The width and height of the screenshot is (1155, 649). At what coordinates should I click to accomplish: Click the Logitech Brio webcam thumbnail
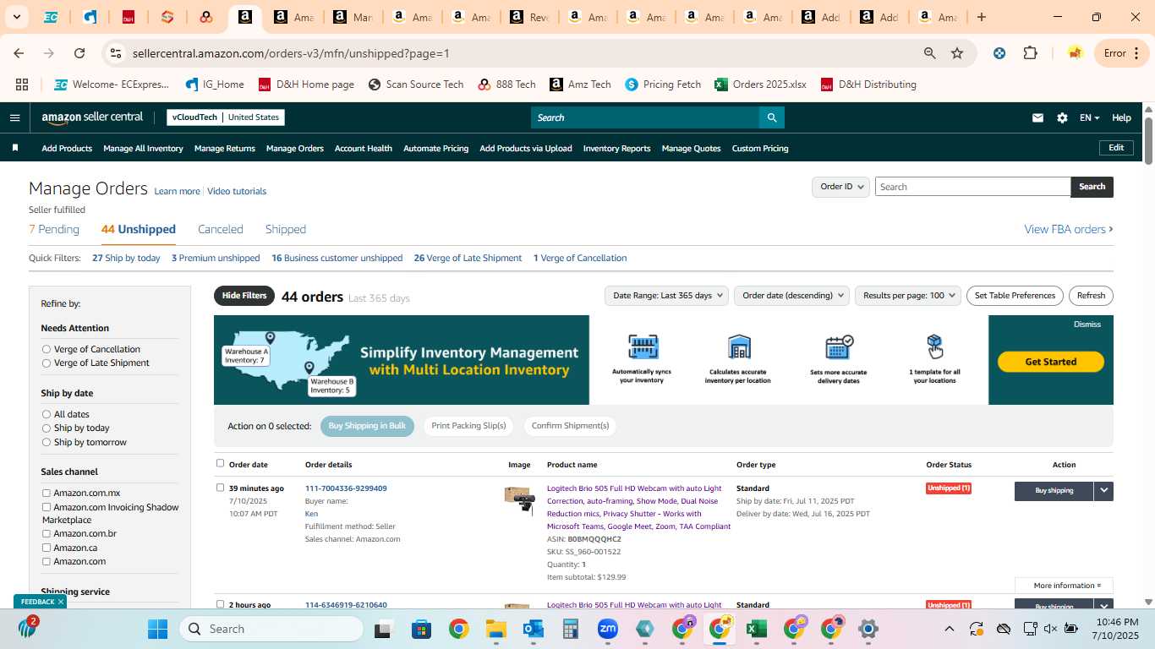(x=519, y=500)
